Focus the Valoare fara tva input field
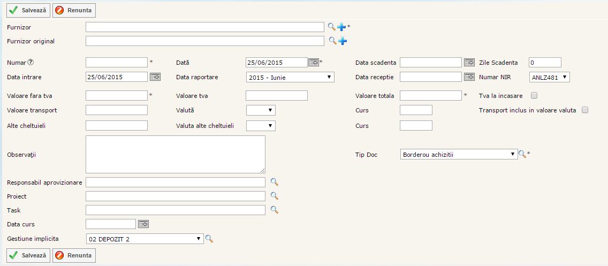The height and width of the screenshot is (266, 608). pos(116,96)
